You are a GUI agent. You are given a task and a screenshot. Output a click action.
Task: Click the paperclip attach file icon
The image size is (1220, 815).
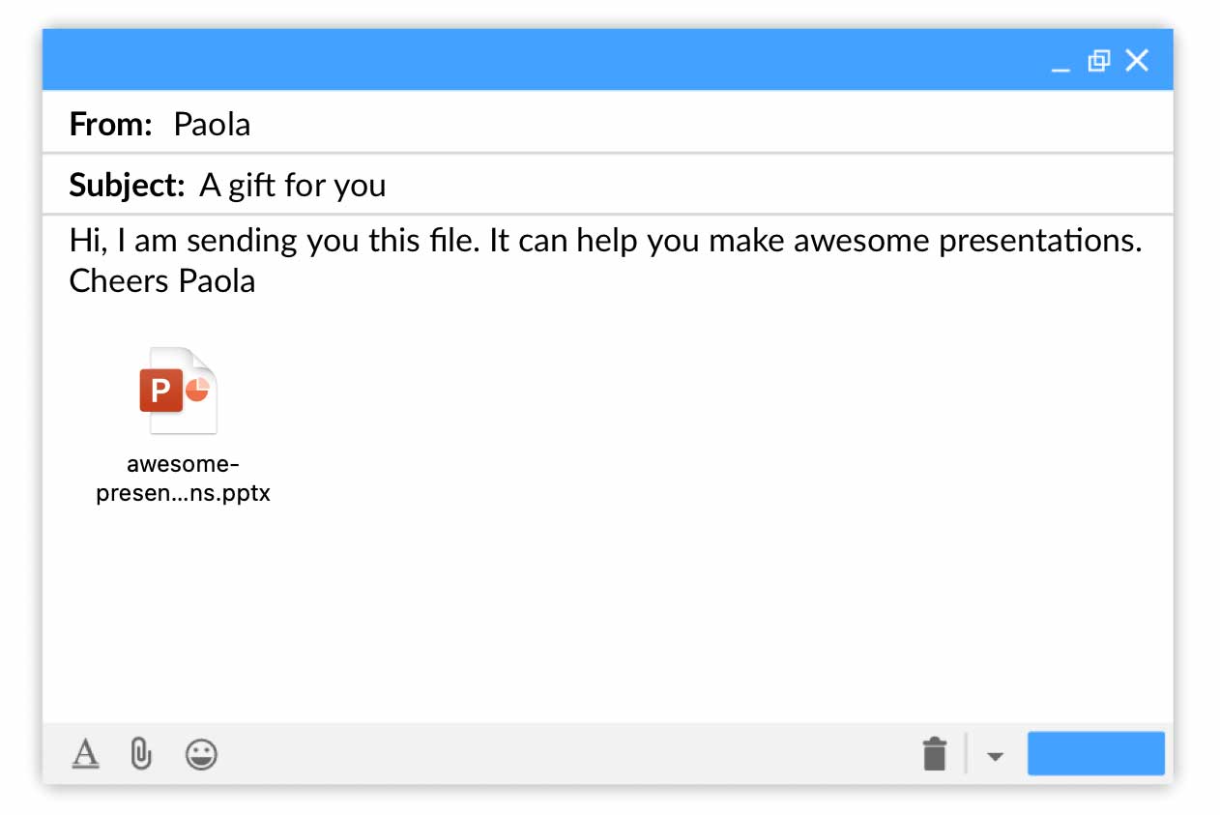click(141, 753)
